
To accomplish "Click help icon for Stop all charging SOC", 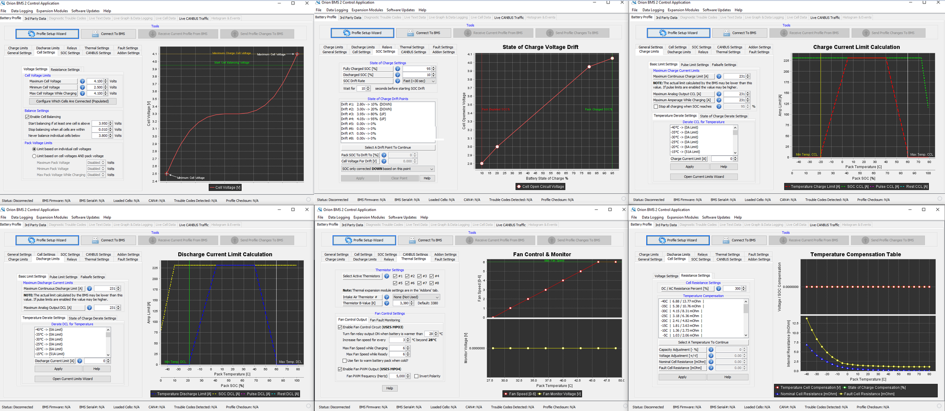I will pyautogui.click(x=719, y=106).
